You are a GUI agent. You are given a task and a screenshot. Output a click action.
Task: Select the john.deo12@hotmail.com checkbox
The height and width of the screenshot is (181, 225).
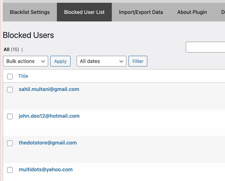[10, 116]
